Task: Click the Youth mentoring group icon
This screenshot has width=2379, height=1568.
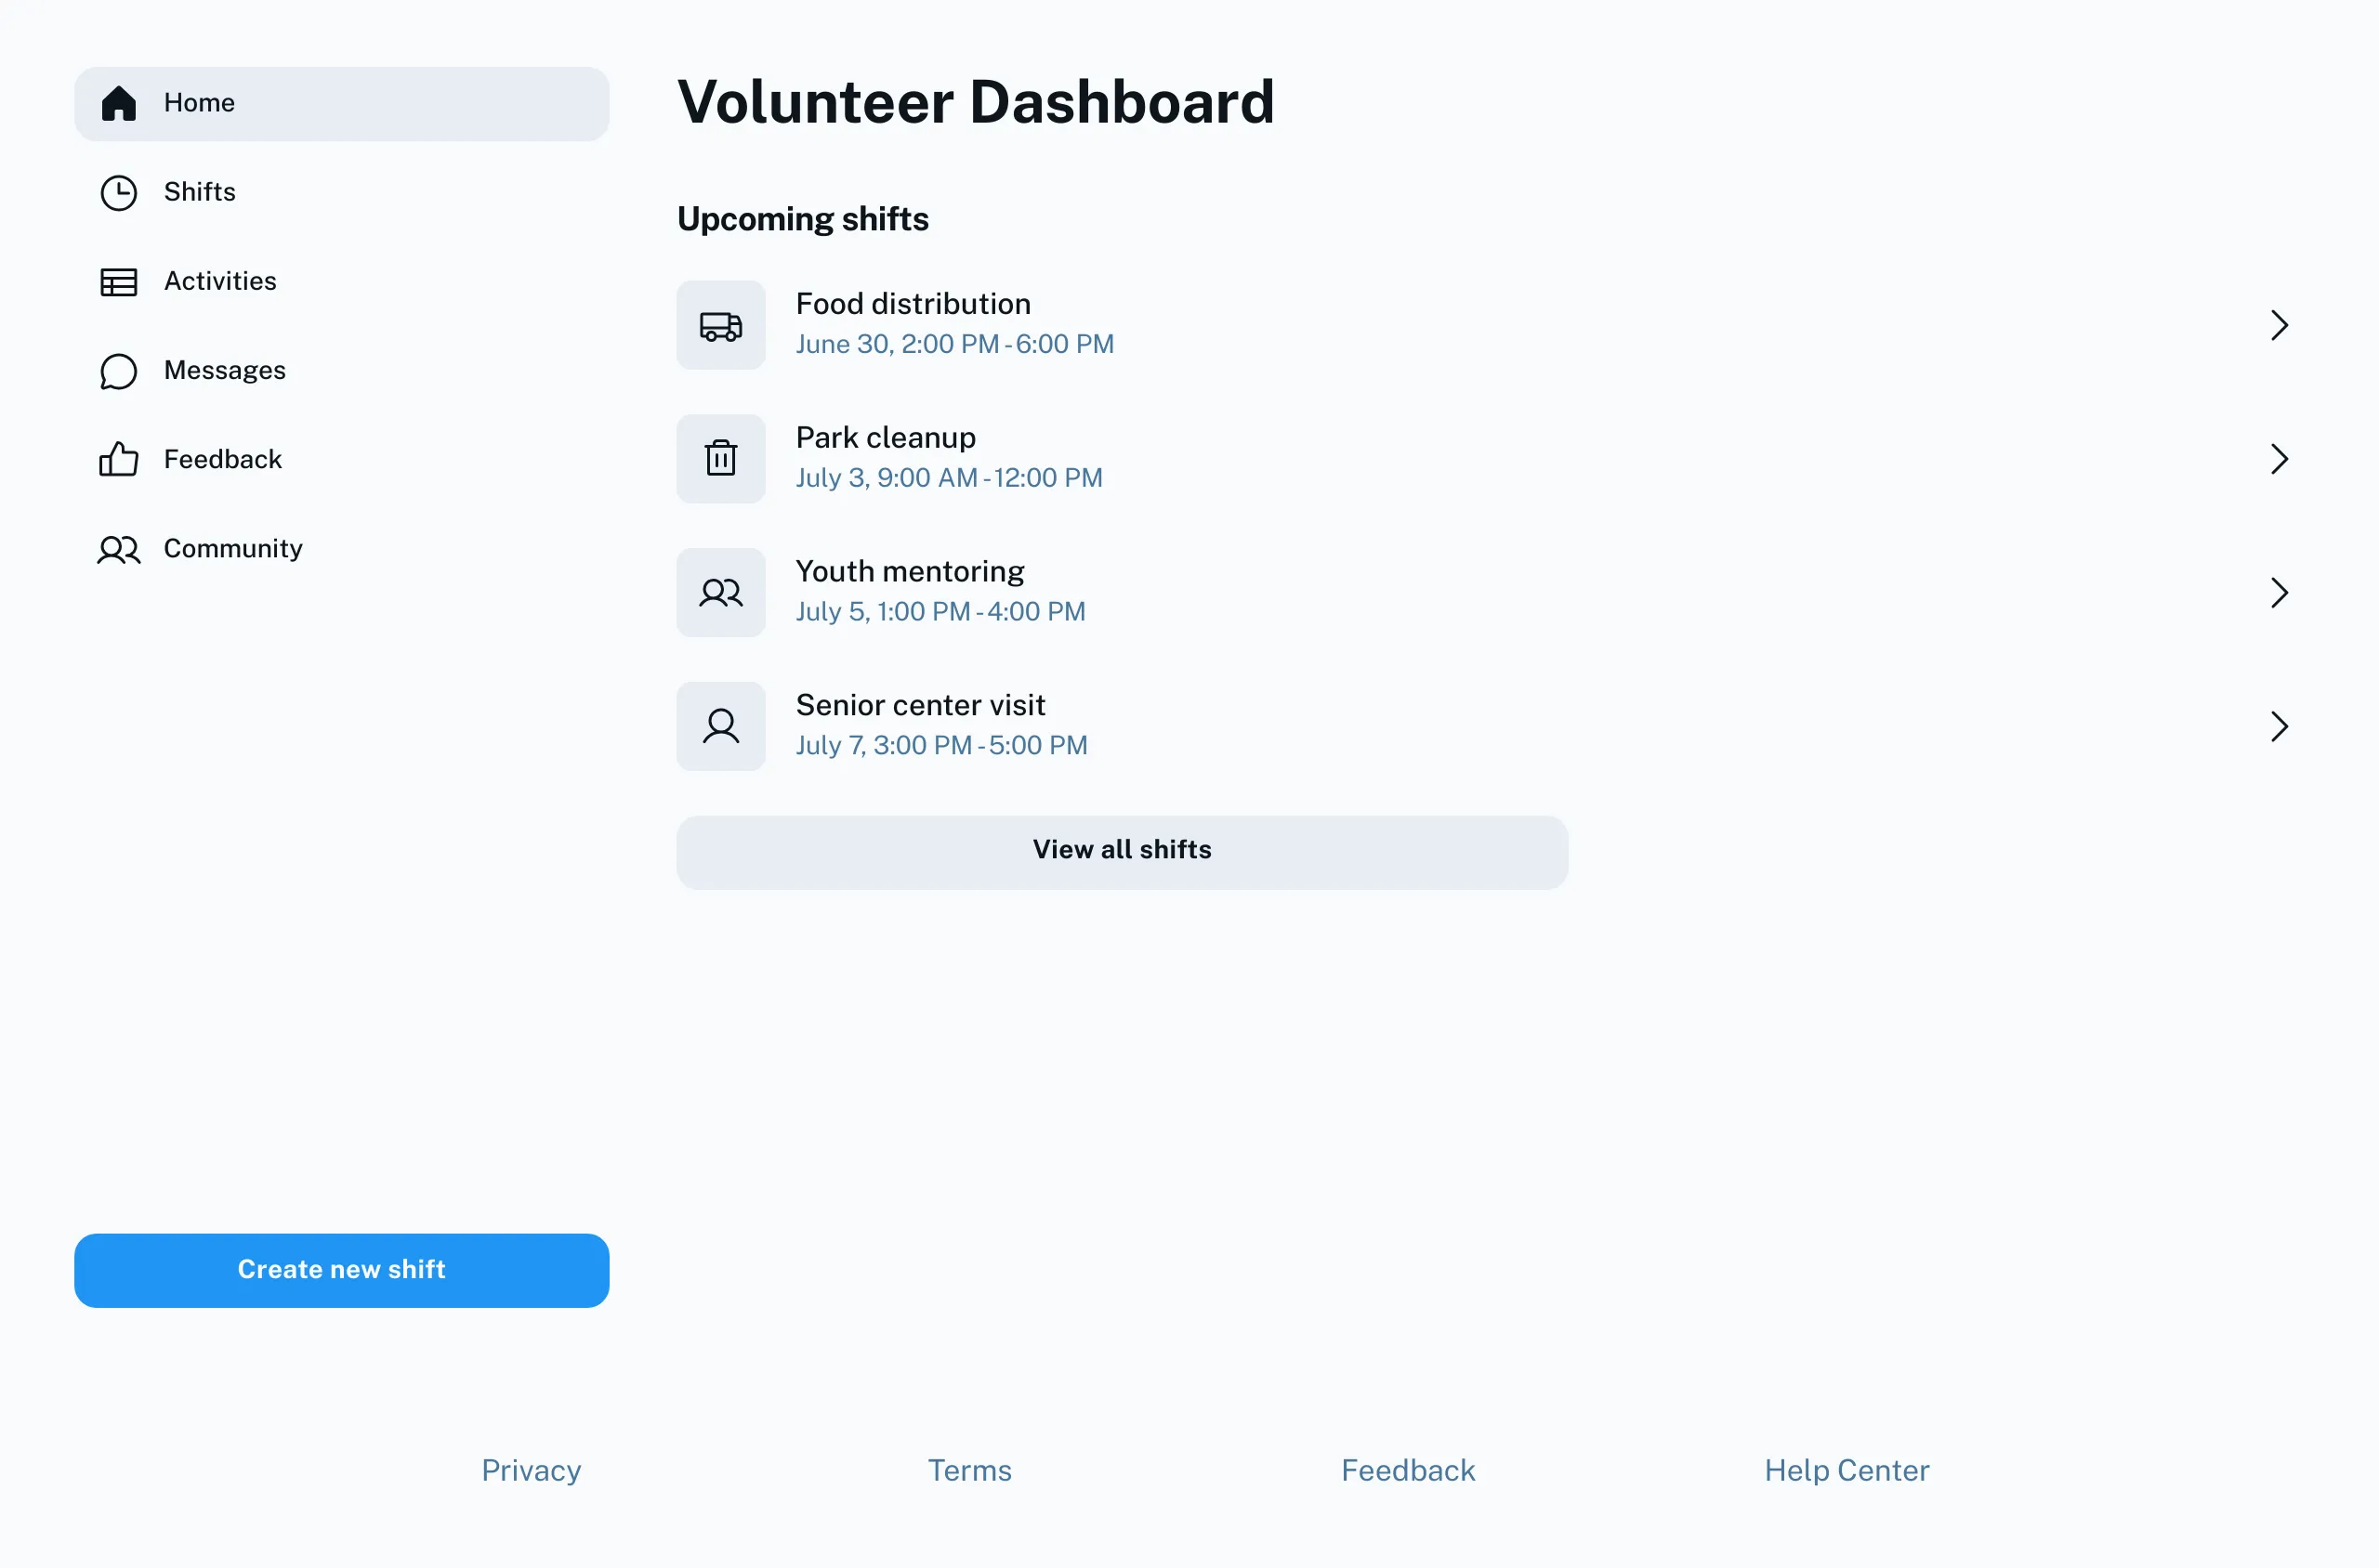Action: pyautogui.click(x=720, y=593)
